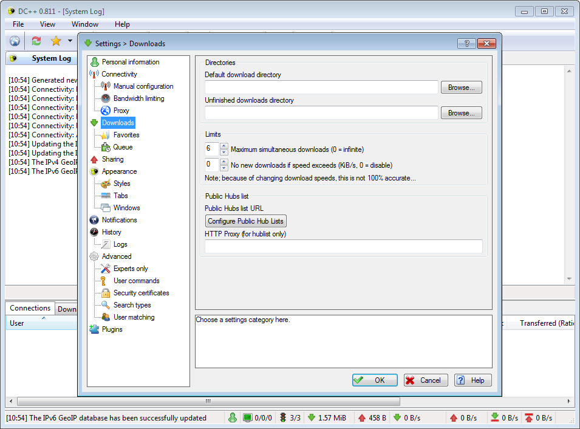Click the Plugins puzzle icon
The height and width of the screenshot is (429, 580).
[94, 329]
